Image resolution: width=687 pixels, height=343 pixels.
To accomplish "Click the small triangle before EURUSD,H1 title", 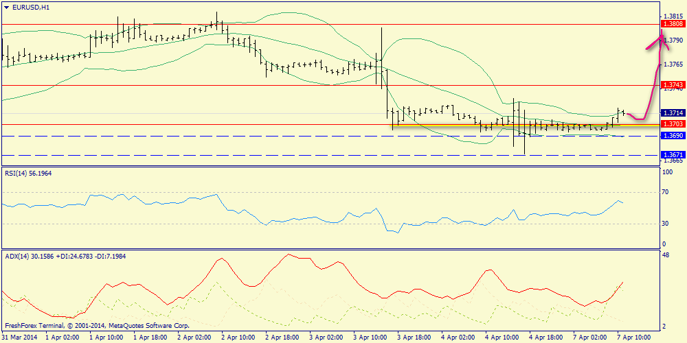I will (5, 7).
